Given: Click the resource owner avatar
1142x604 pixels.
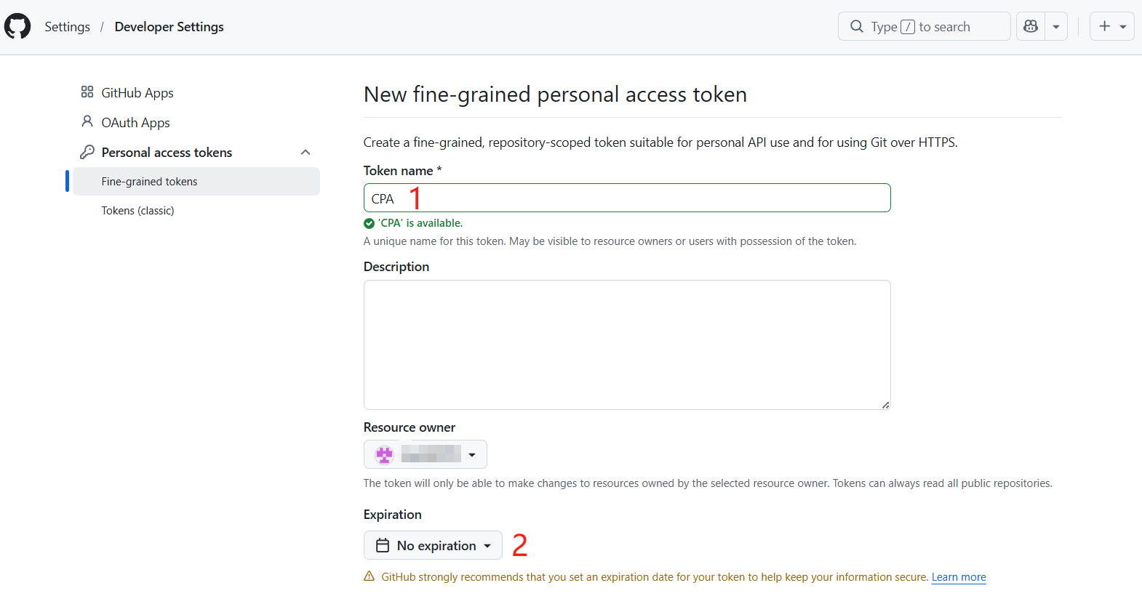Looking at the screenshot, I should tap(384, 454).
